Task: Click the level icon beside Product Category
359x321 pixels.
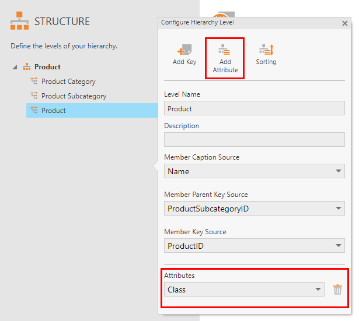Action: [34, 82]
